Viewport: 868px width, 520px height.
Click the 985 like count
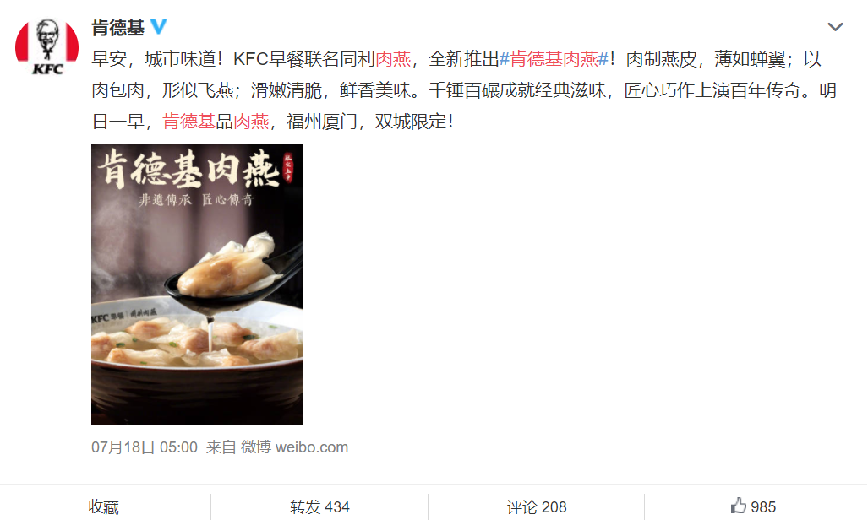763,506
